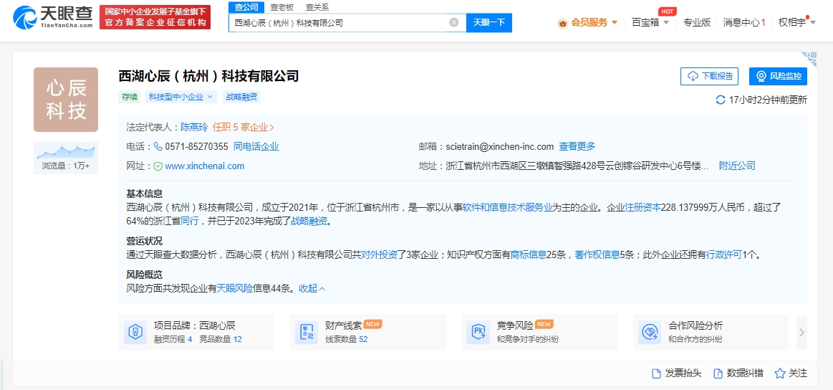Click the 商标信息 link
Viewport: 833px width, 390px height.
click(529, 255)
